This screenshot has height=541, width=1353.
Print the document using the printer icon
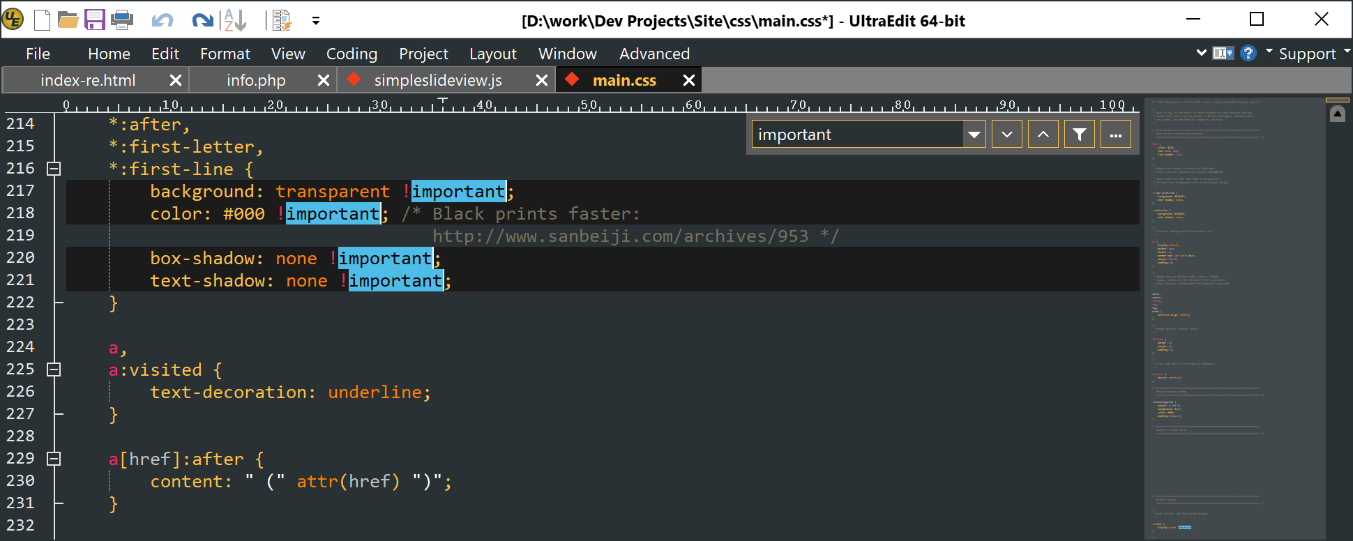tap(121, 20)
